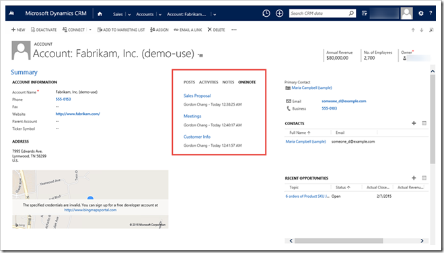Viewport: 444px width, 253px height.
Task: Click phone number 555-0153
Action: (63, 99)
